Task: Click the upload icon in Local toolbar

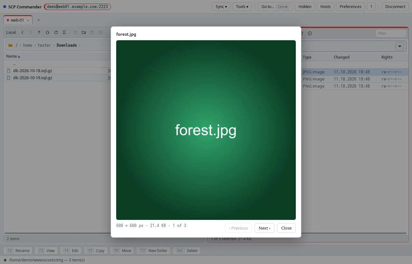Action: 76,33
